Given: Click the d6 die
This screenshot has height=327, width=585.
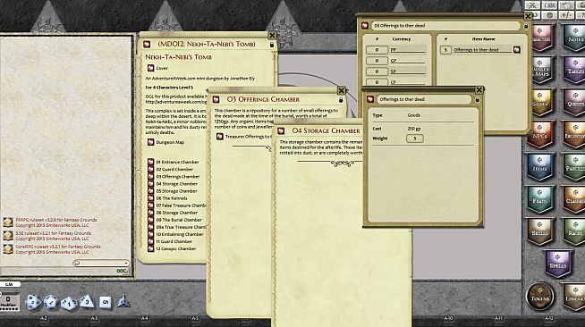Looking at the screenshot, I should coord(106,302).
